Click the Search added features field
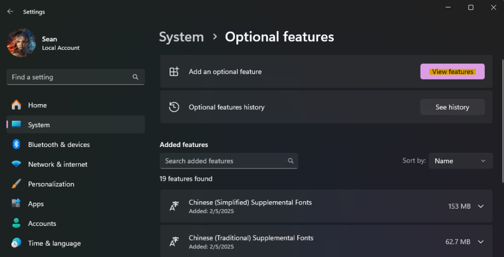 coord(229,161)
